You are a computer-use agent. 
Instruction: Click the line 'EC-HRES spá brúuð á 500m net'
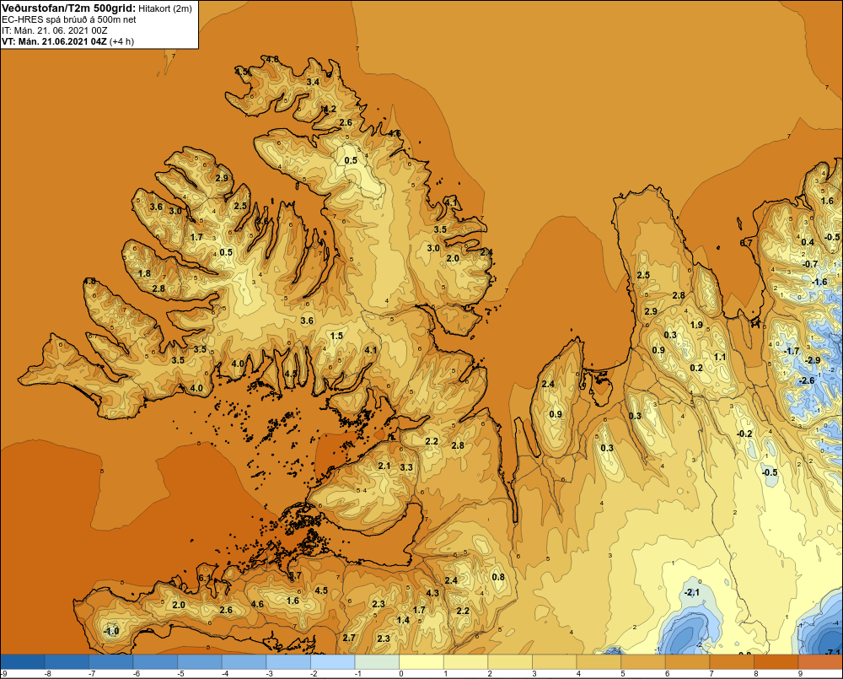[x=69, y=19]
